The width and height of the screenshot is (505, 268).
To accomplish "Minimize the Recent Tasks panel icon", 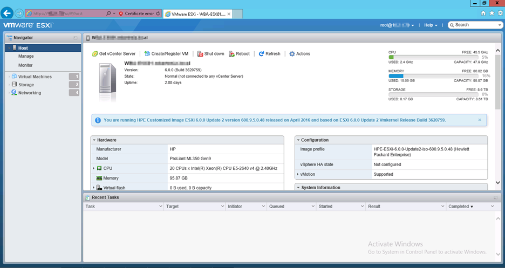I will tap(496, 197).
